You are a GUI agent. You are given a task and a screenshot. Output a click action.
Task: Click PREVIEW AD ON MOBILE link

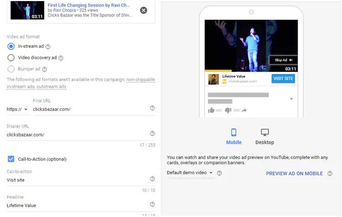tap(294, 173)
